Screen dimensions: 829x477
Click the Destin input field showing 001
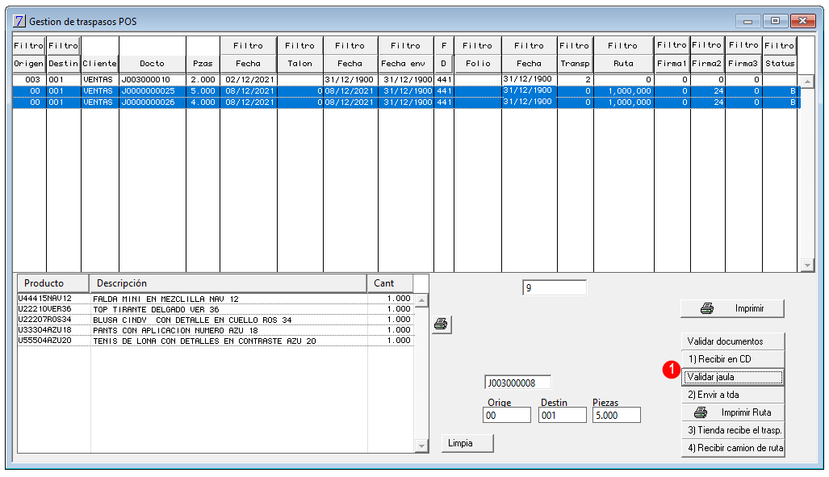(x=563, y=415)
